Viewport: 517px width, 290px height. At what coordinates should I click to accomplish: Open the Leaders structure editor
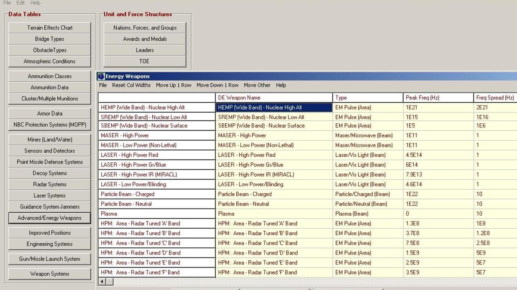click(145, 50)
